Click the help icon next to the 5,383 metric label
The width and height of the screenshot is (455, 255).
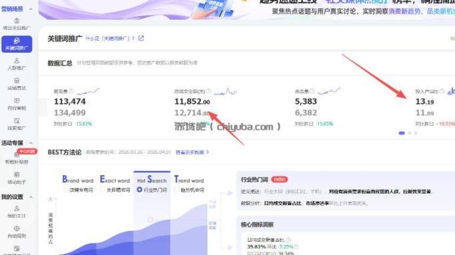(x=312, y=91)
